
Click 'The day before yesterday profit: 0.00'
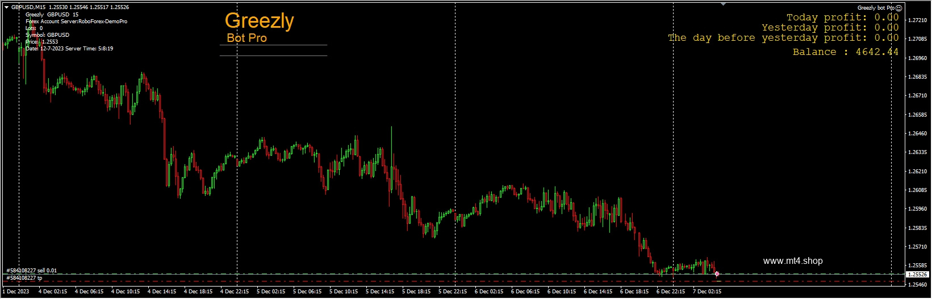point(783,38)
